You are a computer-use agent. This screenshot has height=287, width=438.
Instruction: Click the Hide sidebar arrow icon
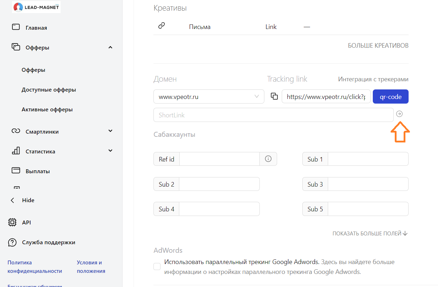coord(13,200)
